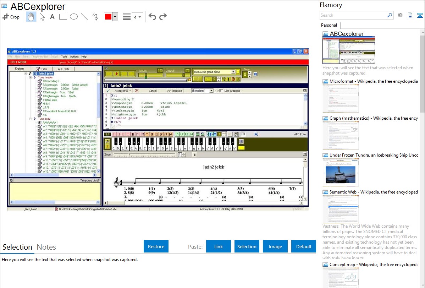The image size is (425, 288).
Task: Select the Crop tool
Action: coord(11,17)
